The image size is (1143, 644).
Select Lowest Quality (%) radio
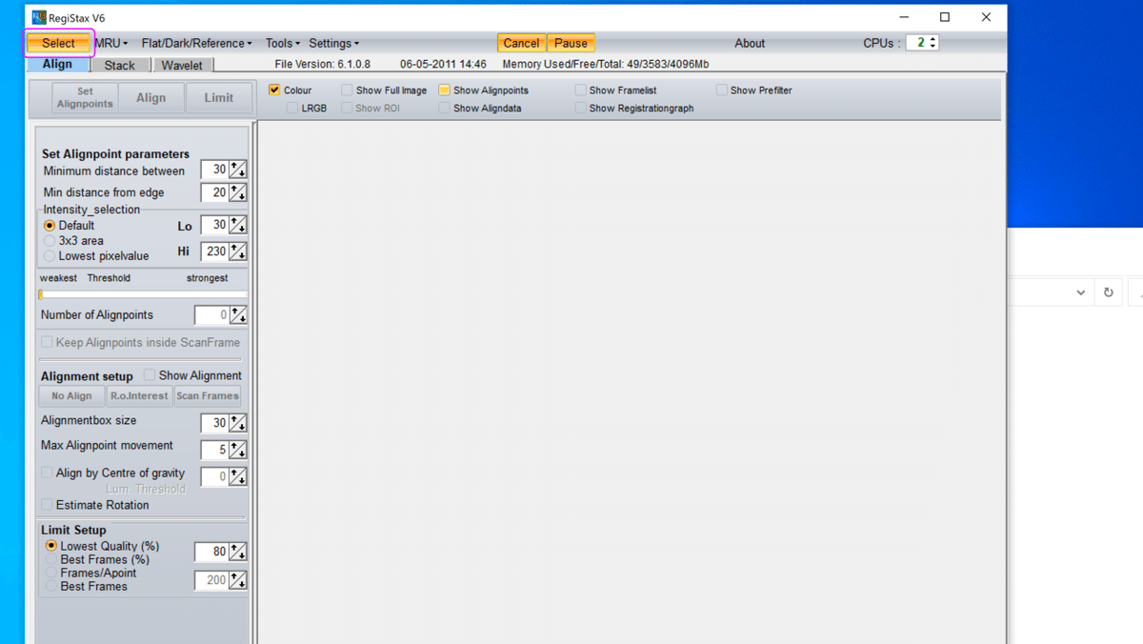(x=51, y=546)
